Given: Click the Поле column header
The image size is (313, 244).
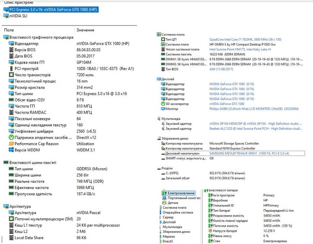Looking at the screenshot, I should (9, 30).
